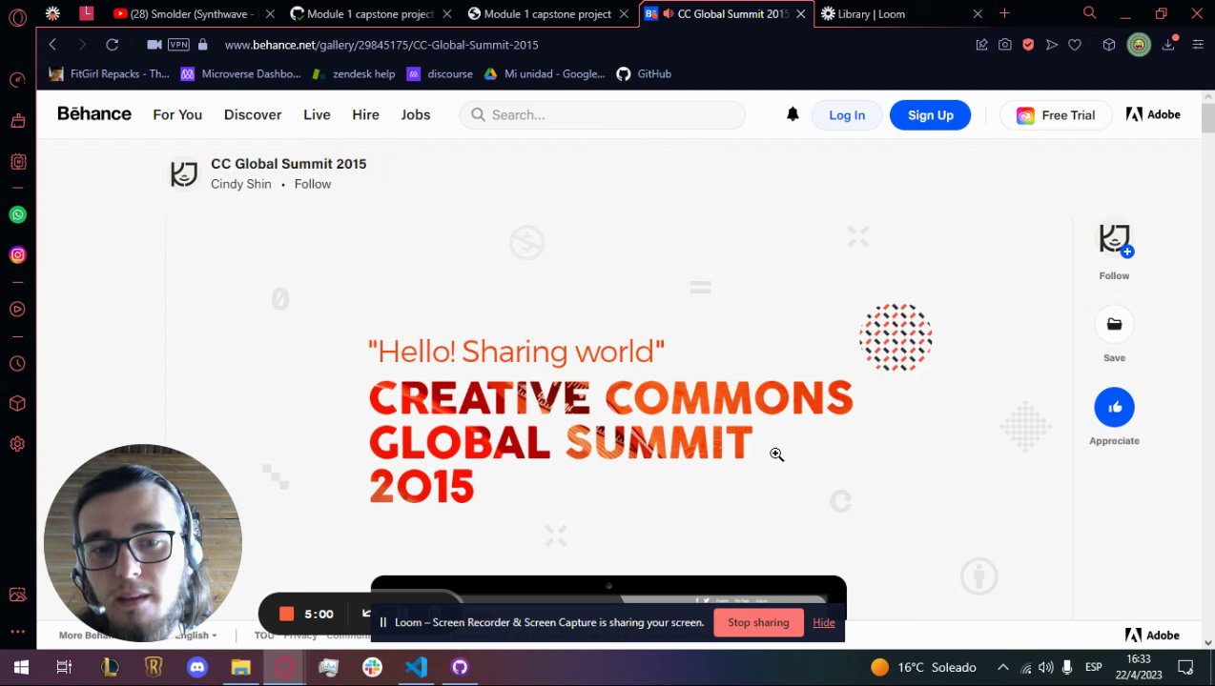Viewport: 1215px width, 686px height.
Task: Open the notifications bell
Action: tap(793, 114)
